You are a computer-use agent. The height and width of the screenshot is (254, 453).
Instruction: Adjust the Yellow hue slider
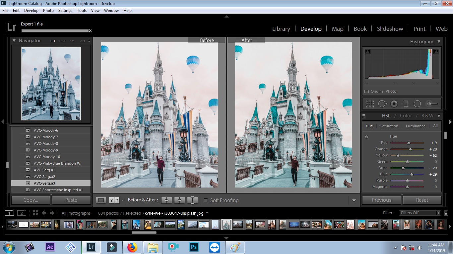tap(398, 155)
